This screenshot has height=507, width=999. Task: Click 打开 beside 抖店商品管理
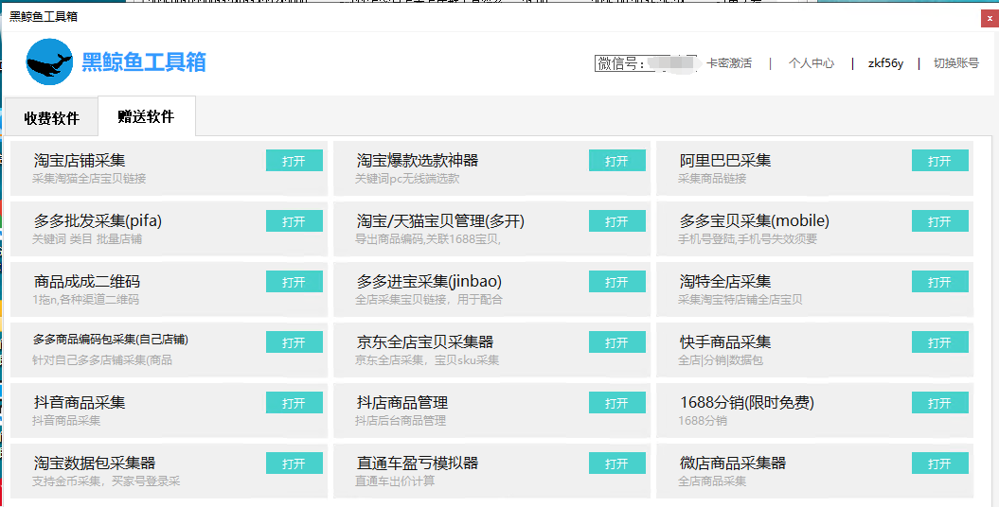pos(616,403)
